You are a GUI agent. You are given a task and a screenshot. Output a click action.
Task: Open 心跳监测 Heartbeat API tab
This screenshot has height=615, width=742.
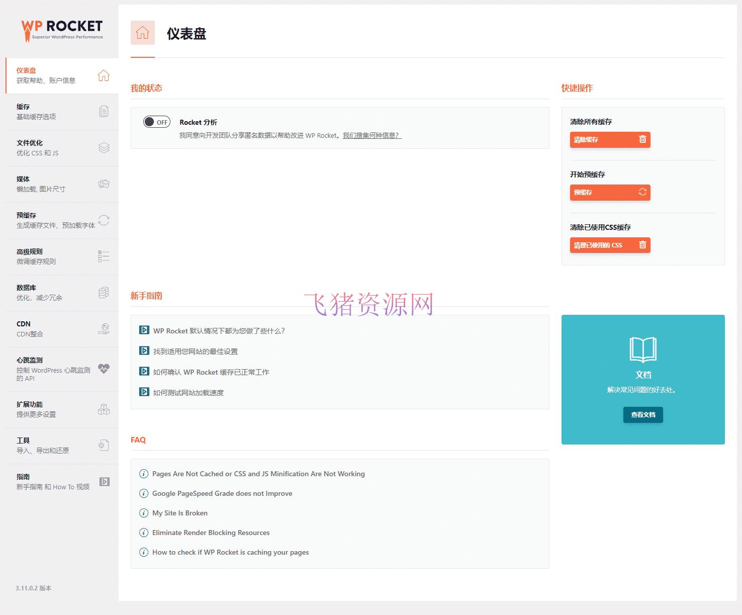[62, 369]
